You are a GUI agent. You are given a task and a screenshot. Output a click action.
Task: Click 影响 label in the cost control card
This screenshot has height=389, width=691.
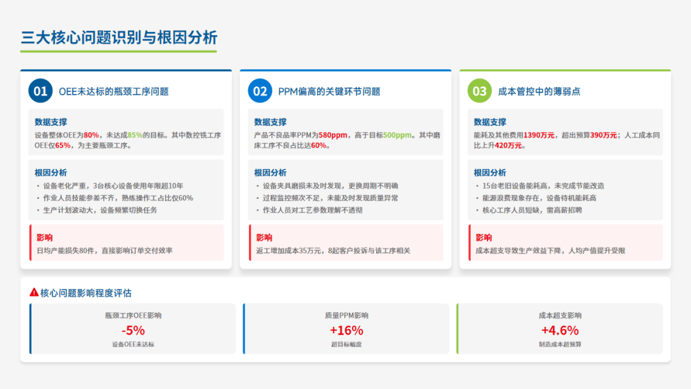(484, 237)
